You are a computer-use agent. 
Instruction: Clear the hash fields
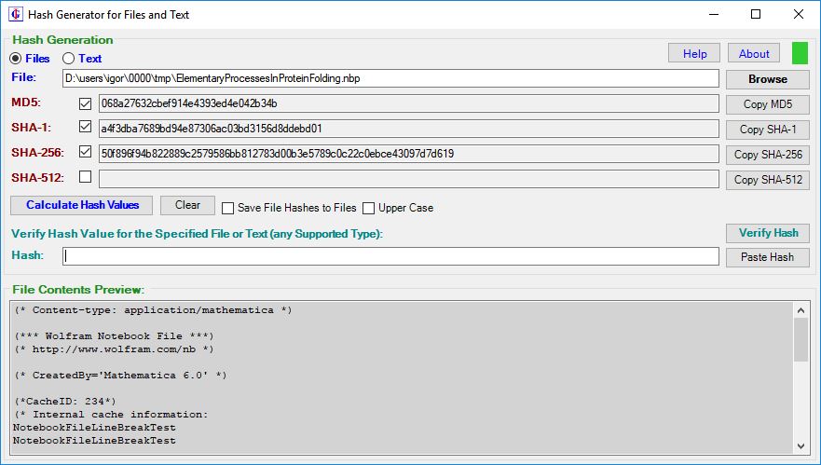(187, 205)
